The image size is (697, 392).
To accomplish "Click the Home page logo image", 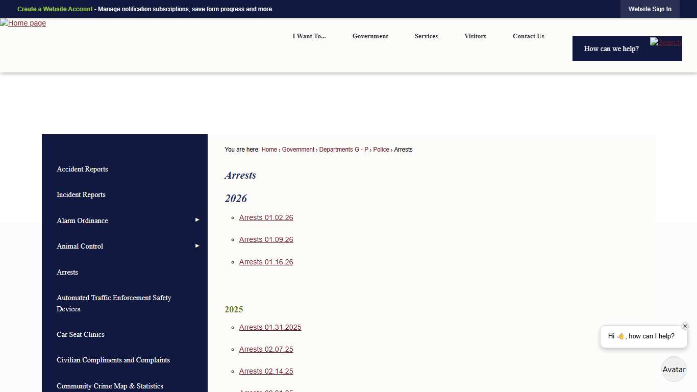I will point(23,23).
